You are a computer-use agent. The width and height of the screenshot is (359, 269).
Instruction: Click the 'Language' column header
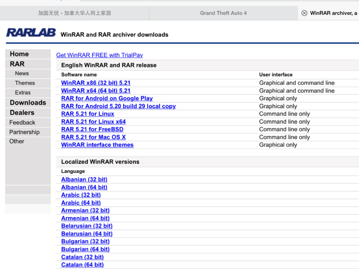(73, 171)
